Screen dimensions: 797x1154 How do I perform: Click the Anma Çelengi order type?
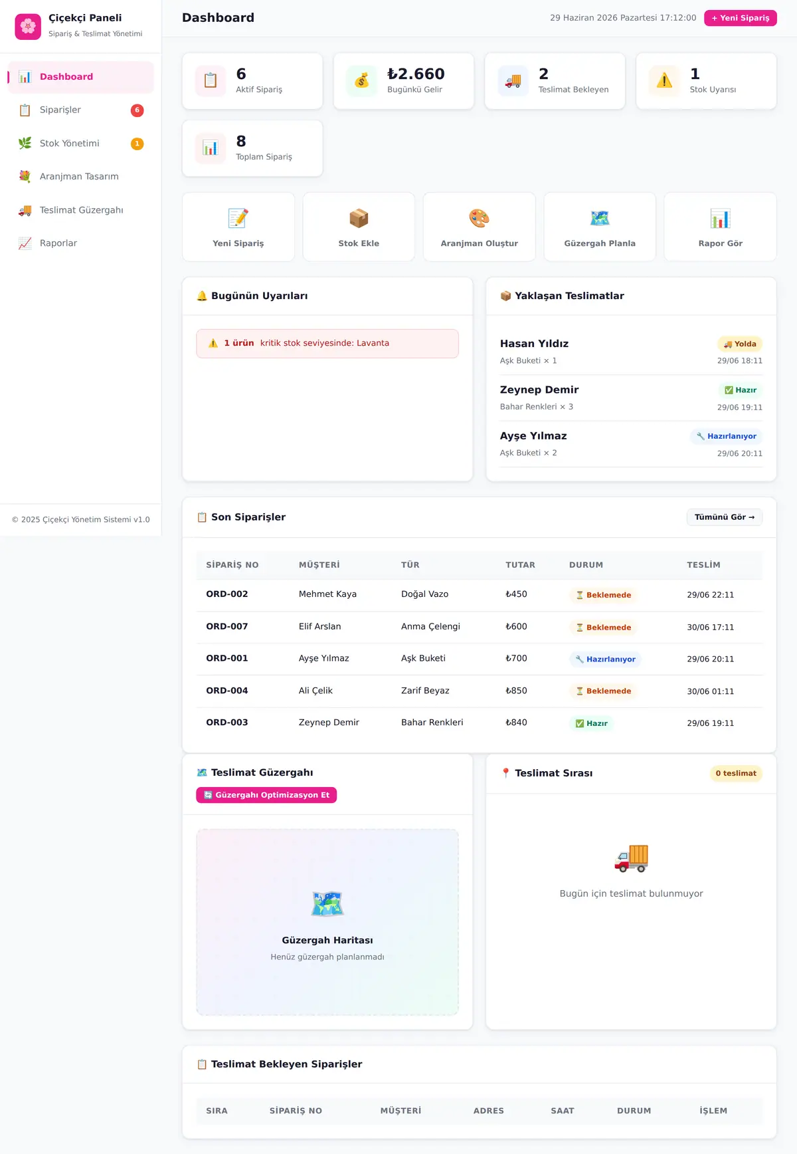(430, 626)
